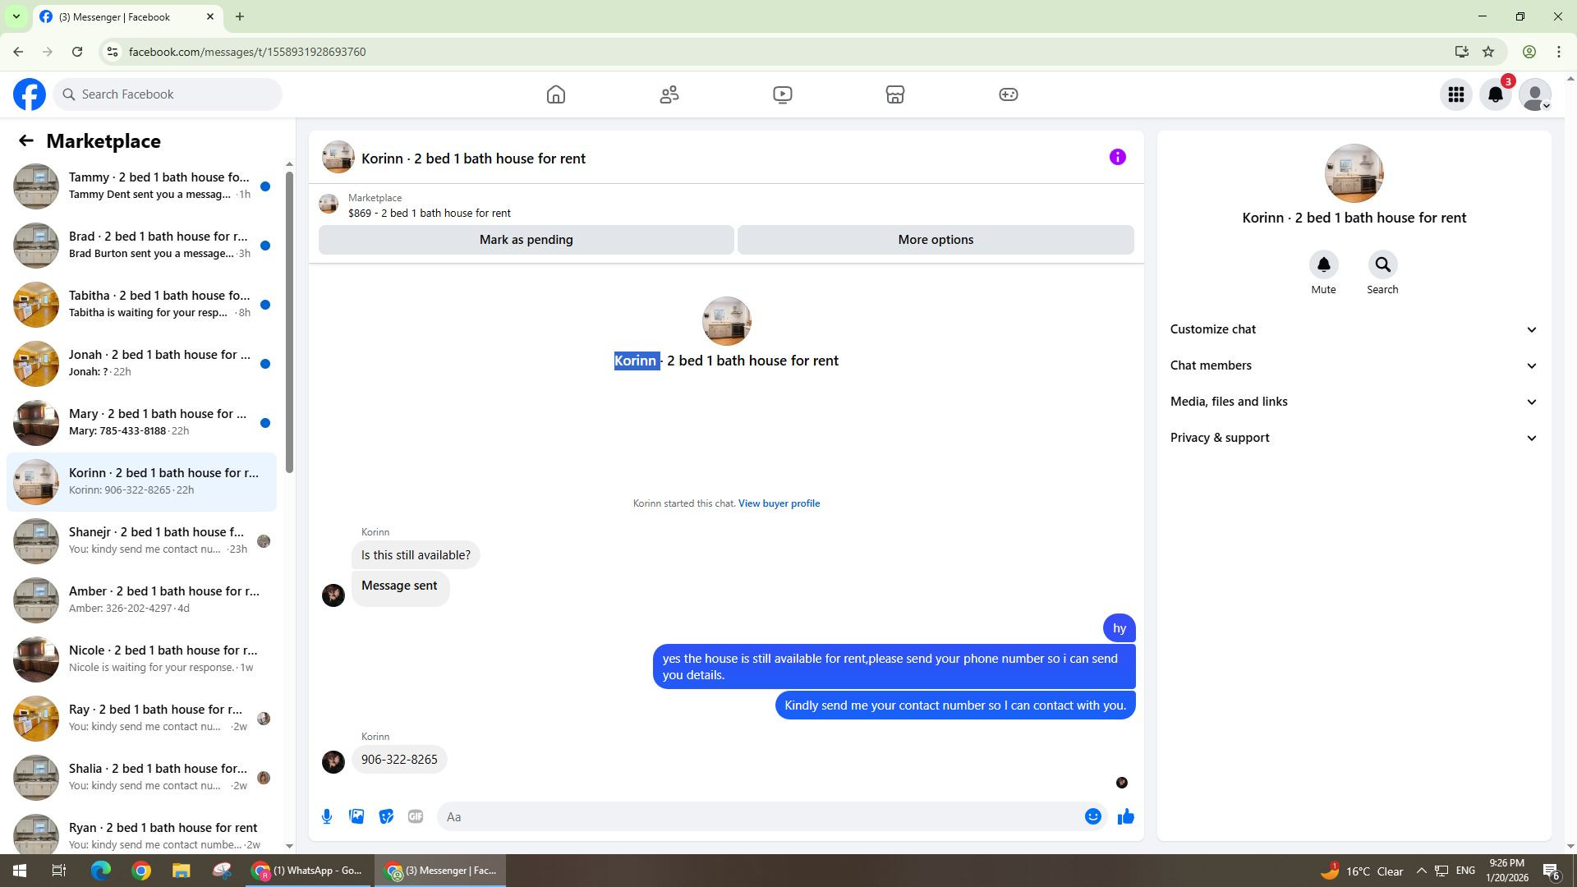View site information icon in address bar
Viewport: 1577px width, 887px height.
tap(113, 52)
